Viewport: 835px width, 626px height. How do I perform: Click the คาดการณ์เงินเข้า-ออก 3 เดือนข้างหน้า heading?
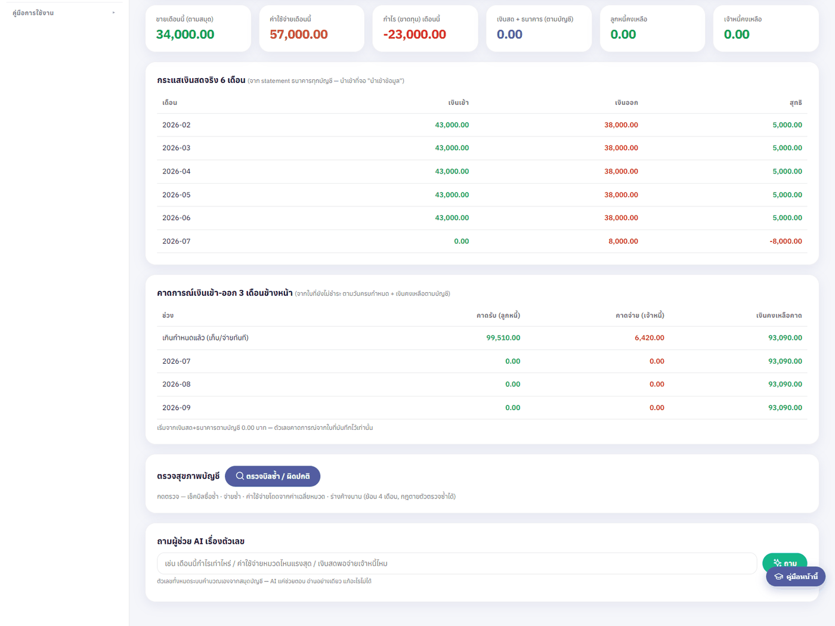click(x=224, y=293)
